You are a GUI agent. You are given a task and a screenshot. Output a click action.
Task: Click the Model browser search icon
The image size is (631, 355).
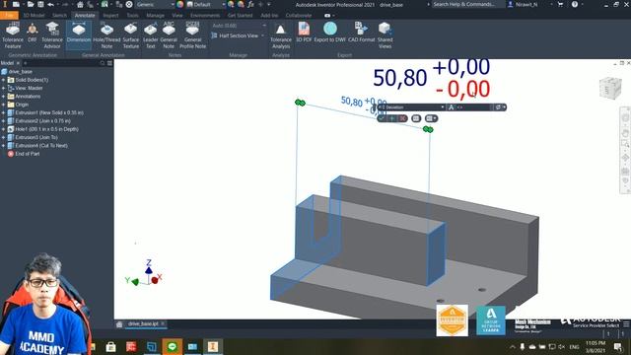point(102,63)
